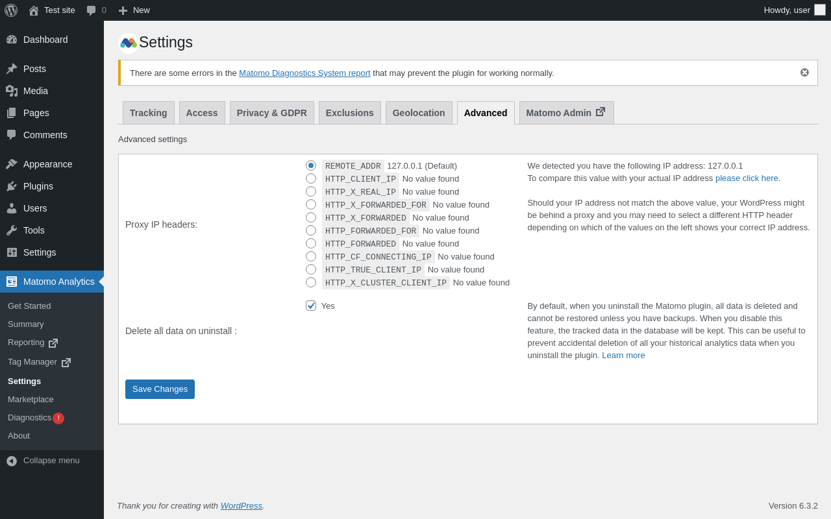Select the HTTP_CF_CONNECTING_IP radio button
Image resolution: width=831 pixels, height=519 pixels.
311,256
